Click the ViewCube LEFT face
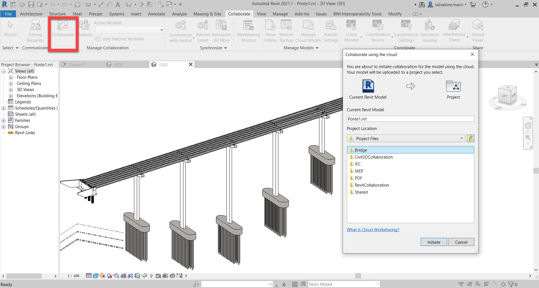This screenshot has height=288, width=539. tap(504, 96)
